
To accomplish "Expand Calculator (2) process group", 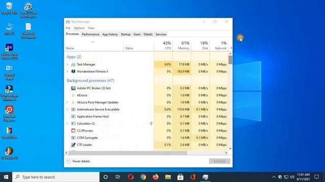I will click(x=67, y=123).
